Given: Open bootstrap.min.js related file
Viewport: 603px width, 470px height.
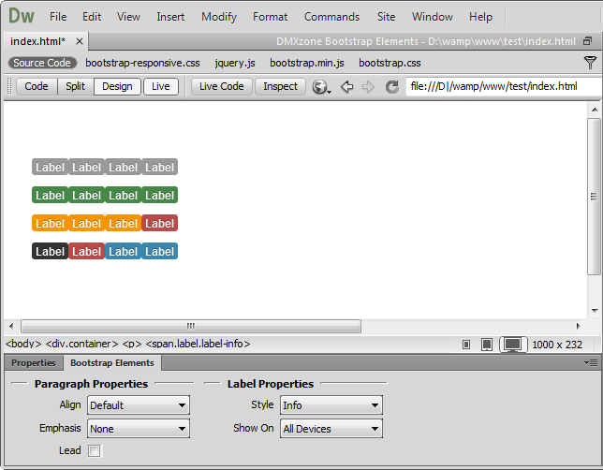Looking at the screenshot, I should pyautogui.click(x=307, y=63).
